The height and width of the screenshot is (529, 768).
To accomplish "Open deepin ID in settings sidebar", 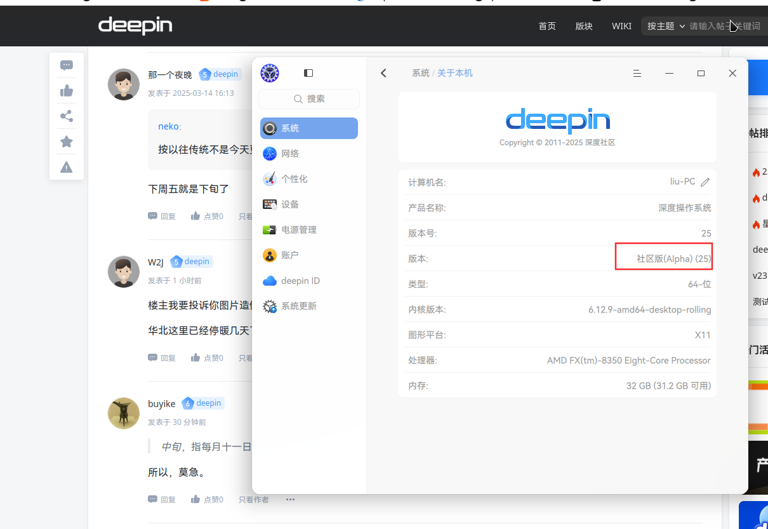I will pyautogui.click(x=309, y=281).
